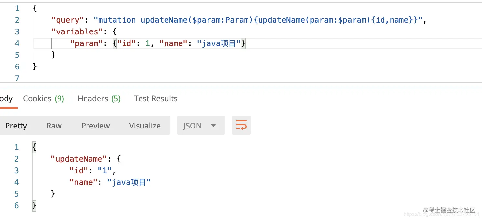Click the "java项目" value in request body
The image size is (482, 220).
(x=219, y=43)
